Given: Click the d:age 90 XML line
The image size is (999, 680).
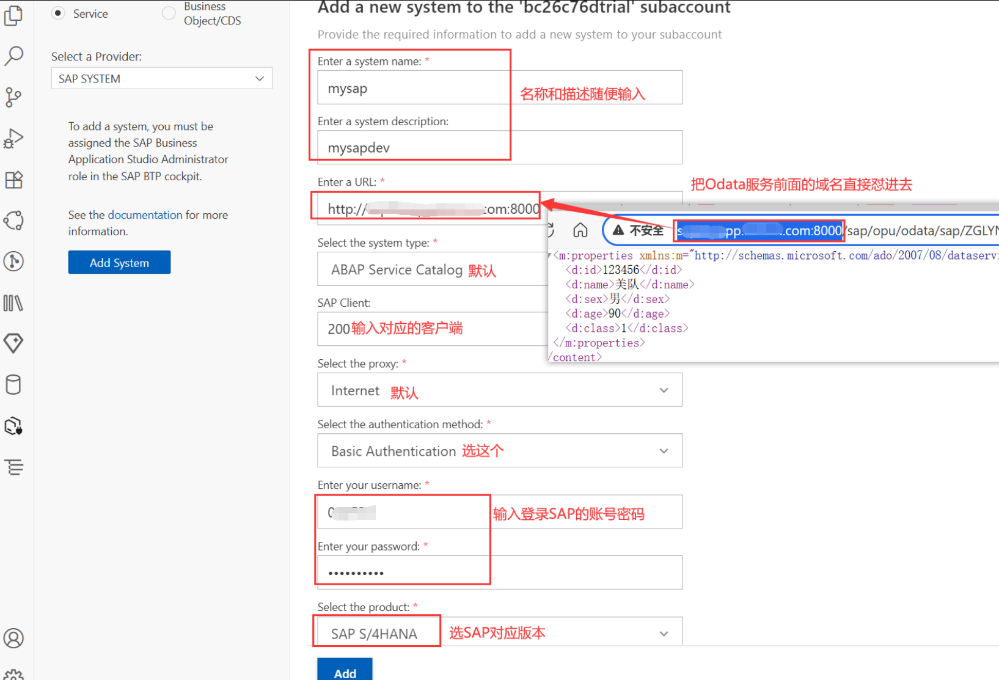Looking at the screenshot, I should (617, 313).
